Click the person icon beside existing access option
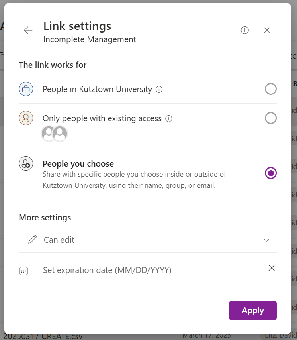297x340 pixels. tap(26, 118)
